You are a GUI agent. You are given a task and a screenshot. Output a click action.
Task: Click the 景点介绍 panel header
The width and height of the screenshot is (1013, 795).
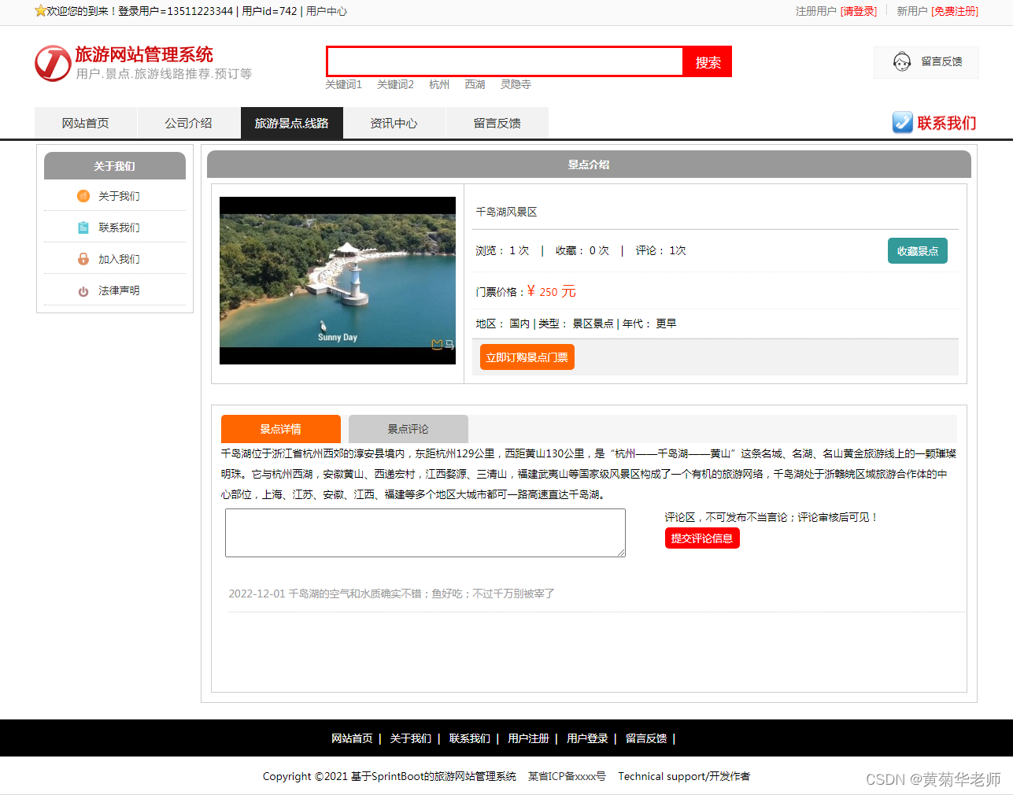tap(589, 165)
